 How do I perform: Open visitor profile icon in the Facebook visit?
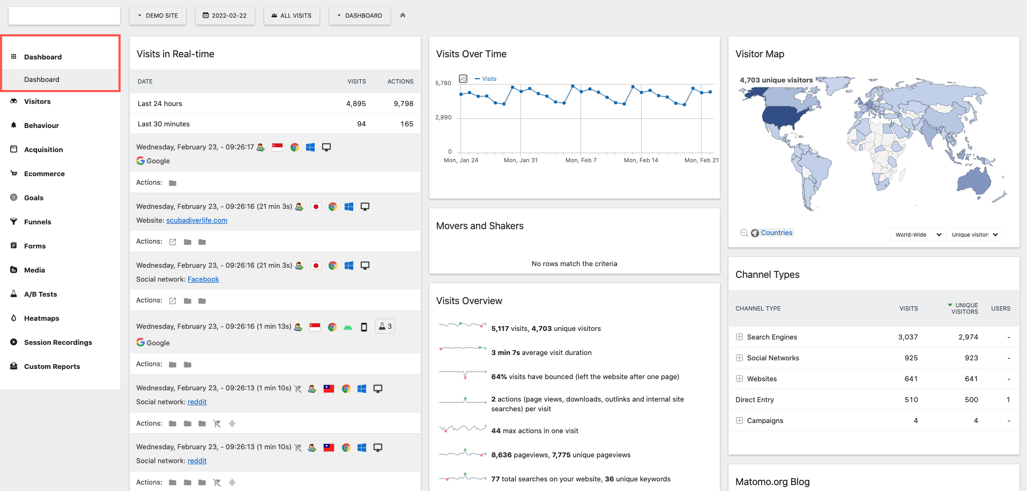(299, 266)
